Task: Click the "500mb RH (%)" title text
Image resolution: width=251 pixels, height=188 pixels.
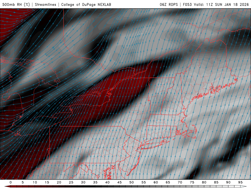Action: [x=16, y=4]
